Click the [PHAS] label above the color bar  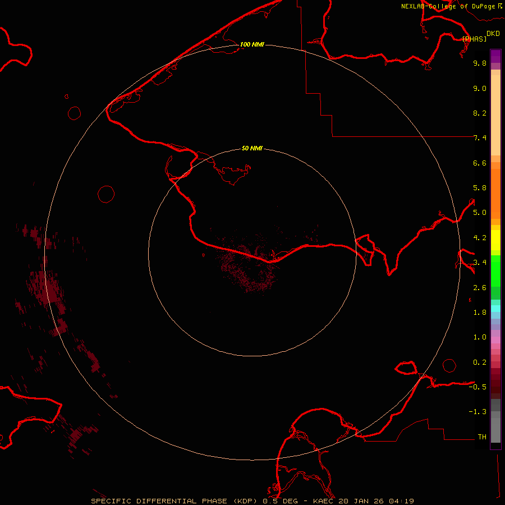[x=474, y=39]
